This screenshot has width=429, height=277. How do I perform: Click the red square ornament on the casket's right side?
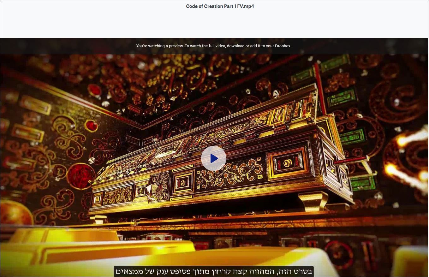click(x=287, y=163)
